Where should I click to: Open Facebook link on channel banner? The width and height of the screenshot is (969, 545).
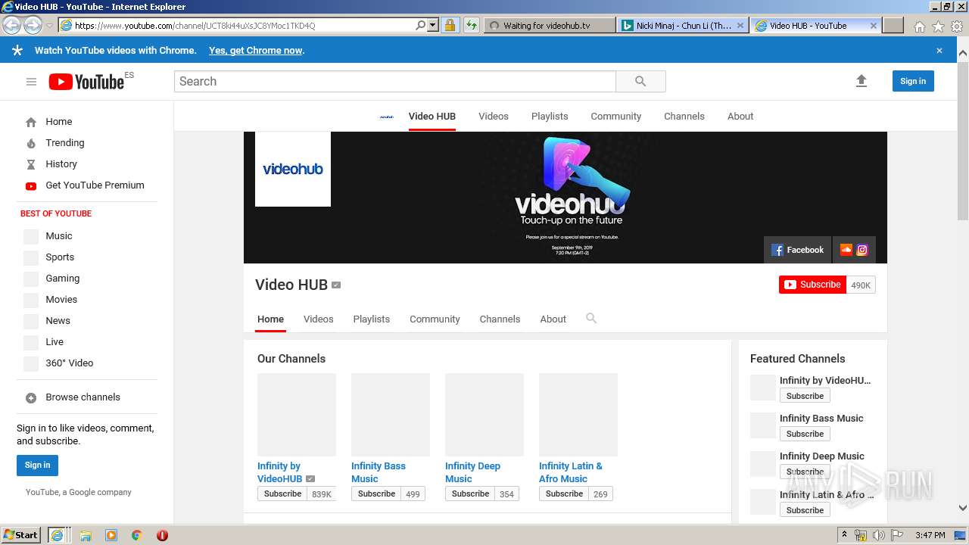click(797, 250)
